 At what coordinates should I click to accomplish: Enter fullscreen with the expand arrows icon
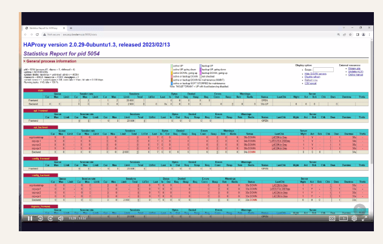point(364,219)
